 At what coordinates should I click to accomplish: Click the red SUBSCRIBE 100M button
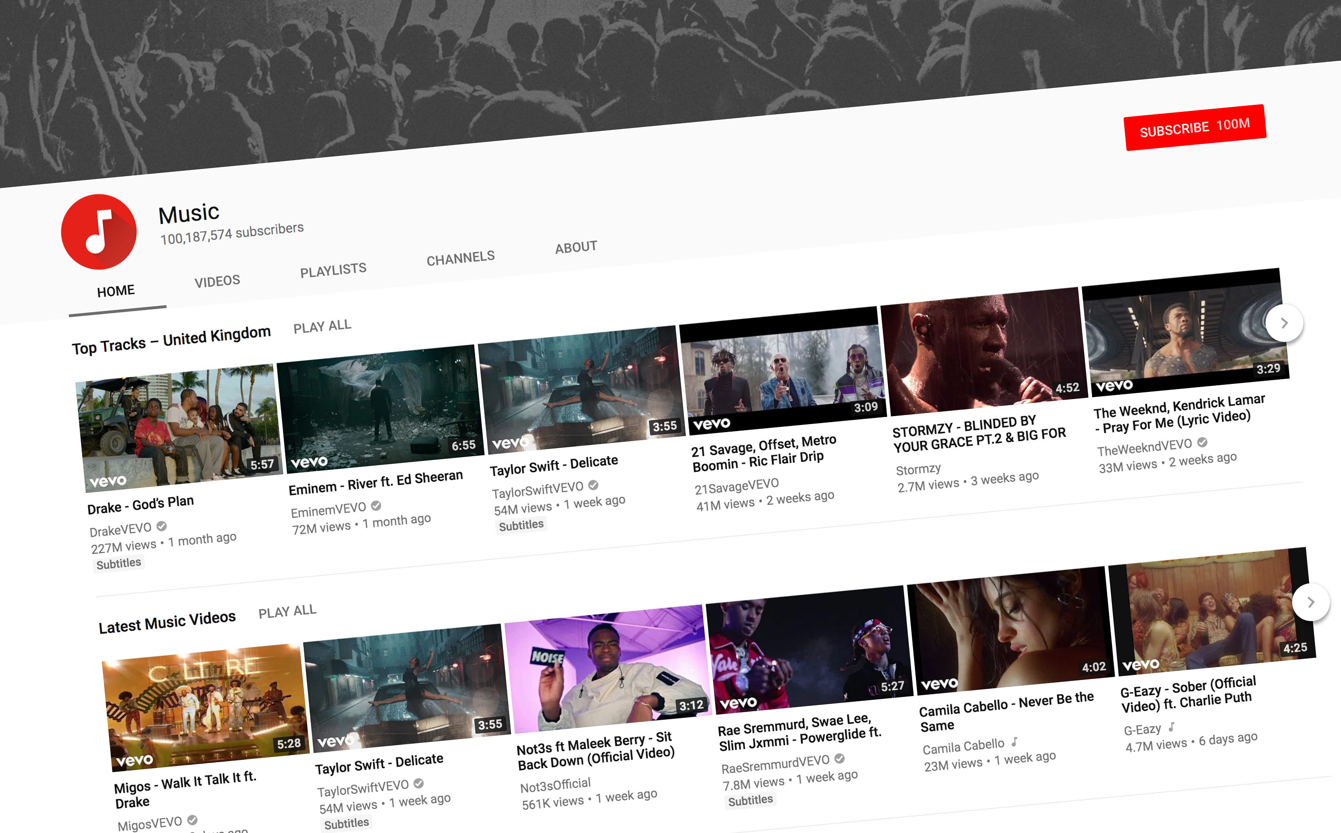1195,127
